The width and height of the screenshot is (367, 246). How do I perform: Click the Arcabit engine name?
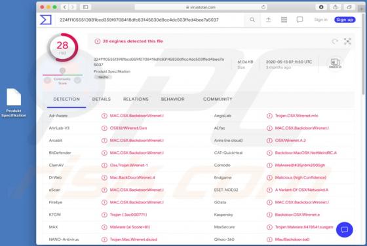click(56, 141)
